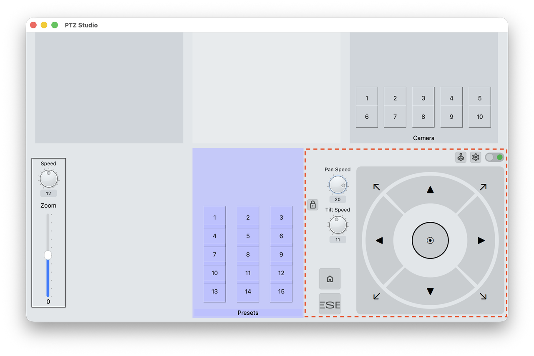Image resolution: width=534 pixels, height=356 pixels.
Task: Select Camera 5
Action: (x=479, y=97)
